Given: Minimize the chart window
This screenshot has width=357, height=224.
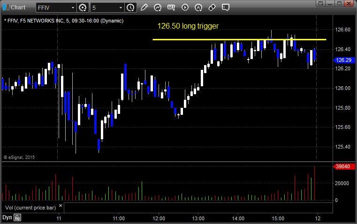Looking at the screenshot, I should 330,3.
